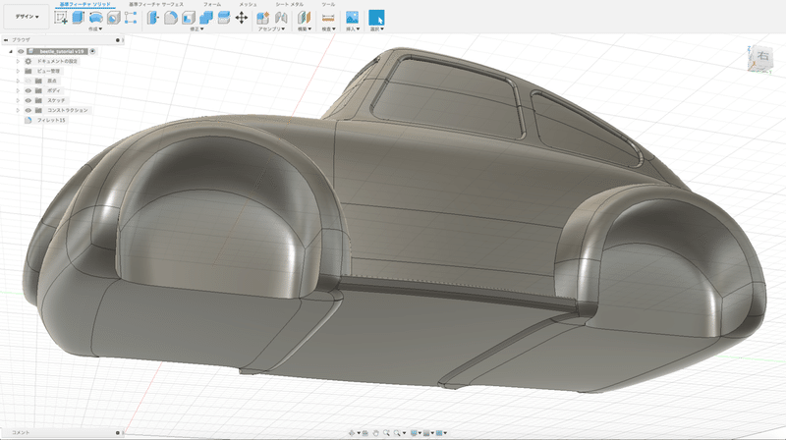786x440 pixels.
Task: Activate the Select arrow tool
Action: pyautogui.click(x=377, y=18)
